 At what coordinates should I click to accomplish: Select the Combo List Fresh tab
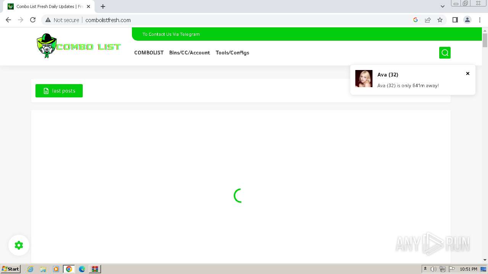(49, 6)
